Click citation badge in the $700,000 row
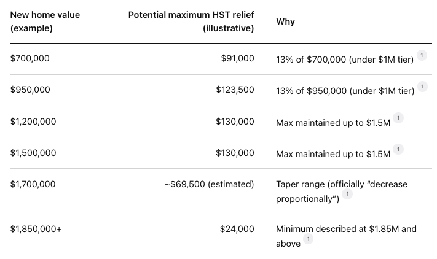The height and width of the screenshot is (259, 437). pos(422,55)
